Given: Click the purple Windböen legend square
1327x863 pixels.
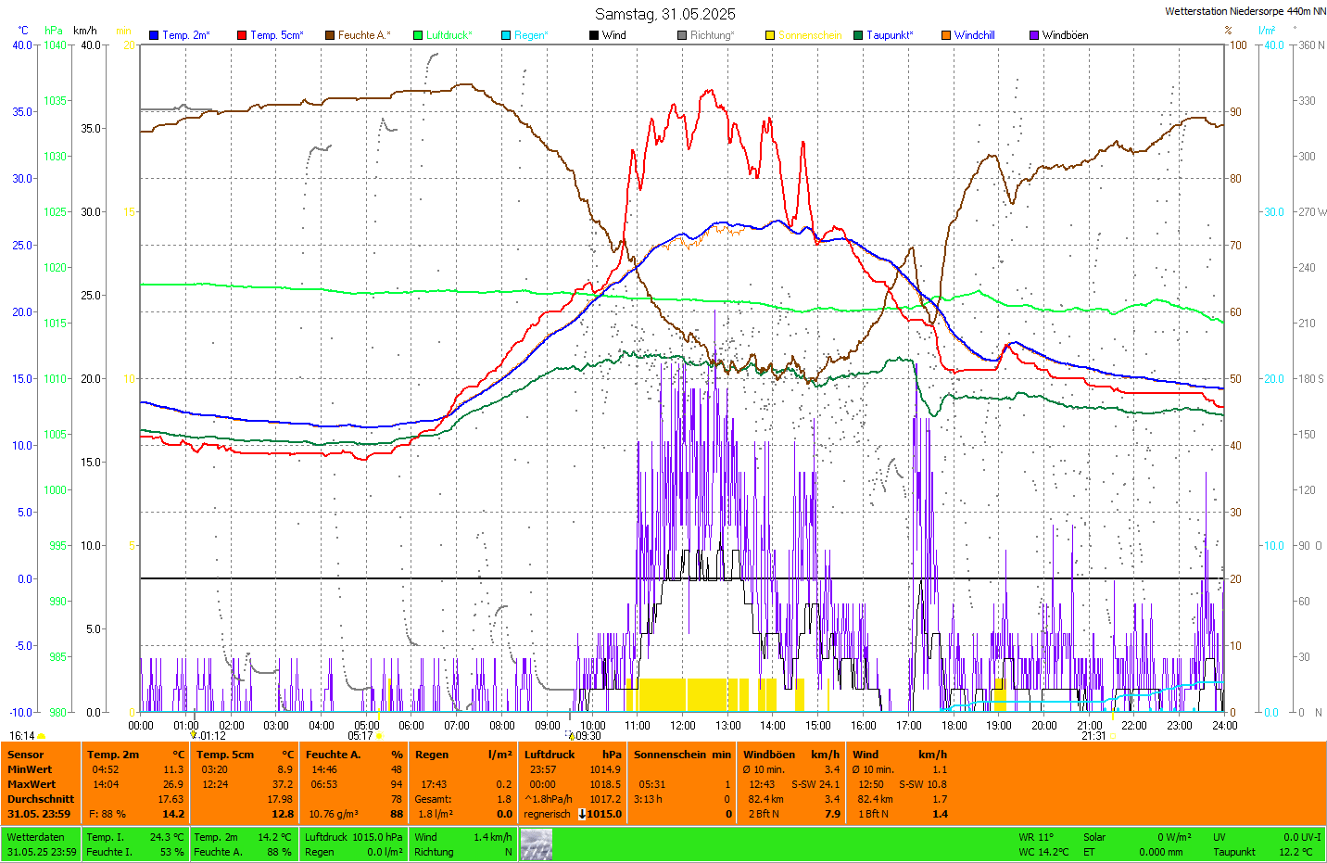Looking at the screenshot, I should pos(1034,35).
